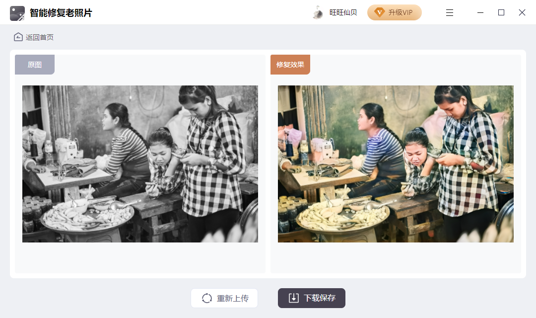
Task: Minimize the application window
Action: 480,13
